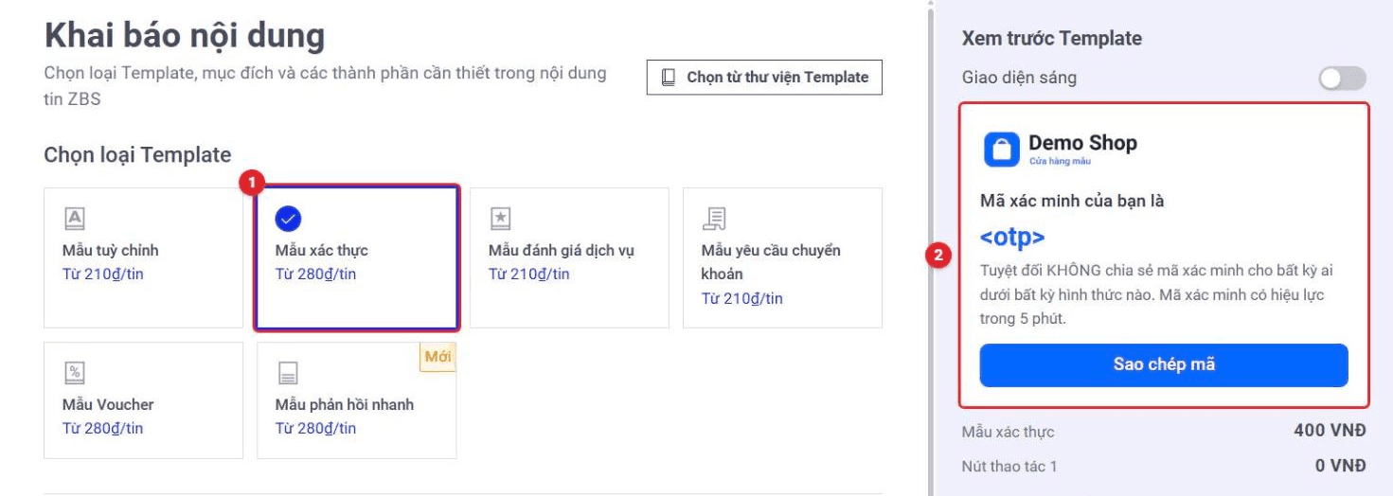Select the Mẫu đánh giá dịch vụ card
Screen dimensions: 1393x496
coord(570,257)
